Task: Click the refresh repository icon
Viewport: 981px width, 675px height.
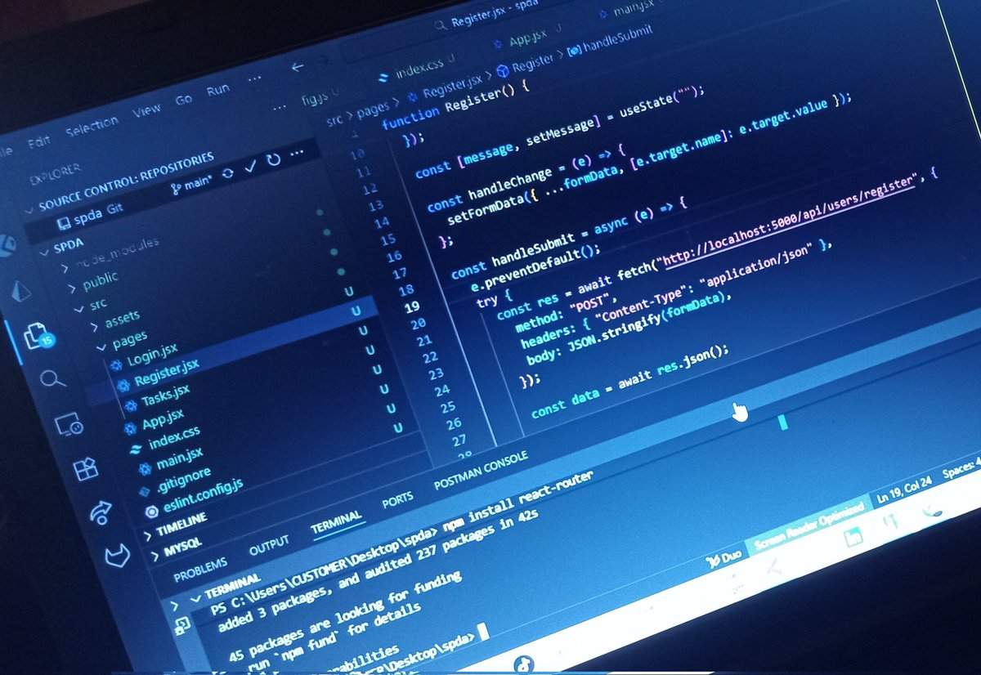Action: [273, 159]
